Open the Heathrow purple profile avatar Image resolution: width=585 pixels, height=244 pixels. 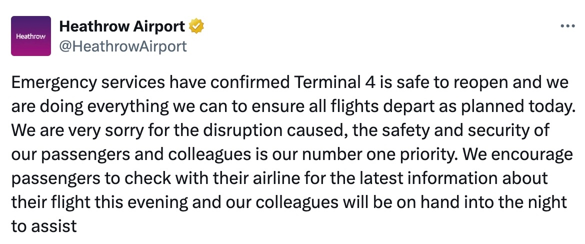coord(31,36)
